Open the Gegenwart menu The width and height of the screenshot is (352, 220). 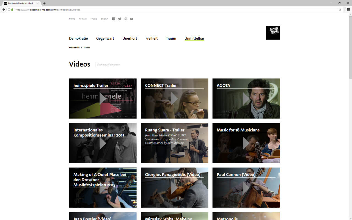[105, 38]
